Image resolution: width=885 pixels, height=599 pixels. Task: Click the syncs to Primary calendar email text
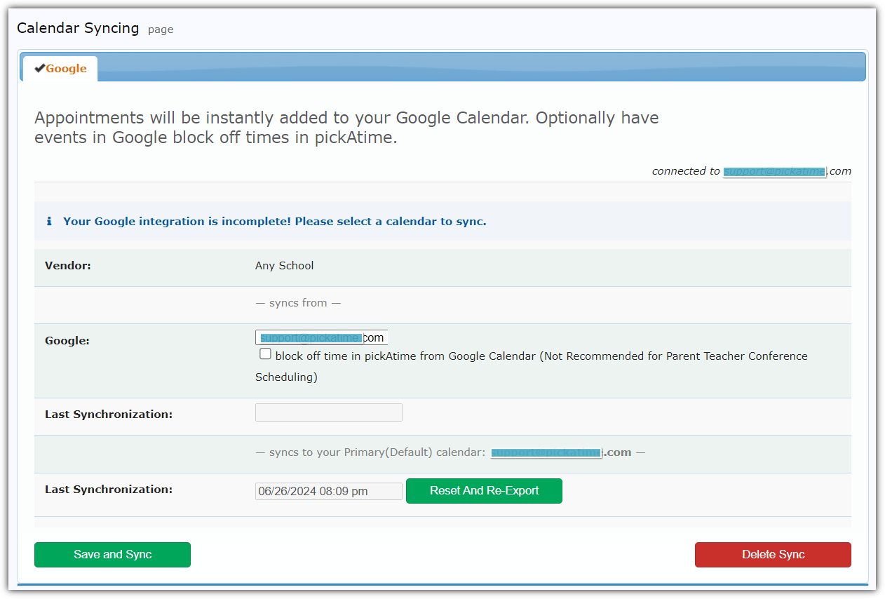(560, 452)
